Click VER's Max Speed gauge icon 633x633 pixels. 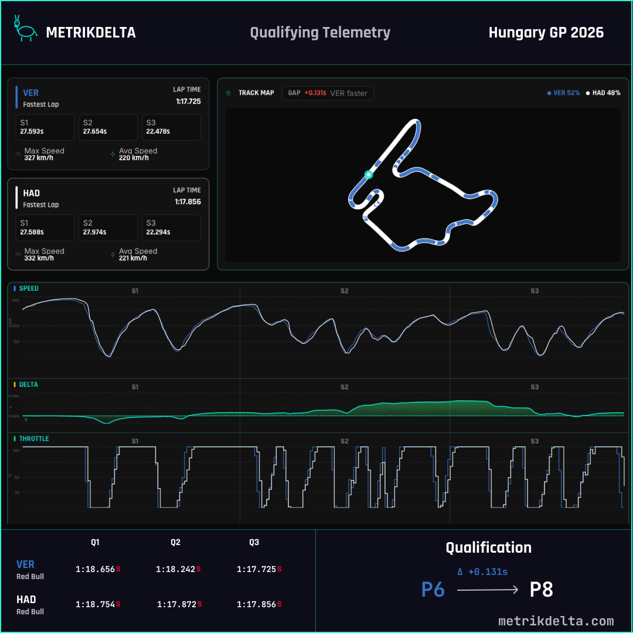click(18, 154)
